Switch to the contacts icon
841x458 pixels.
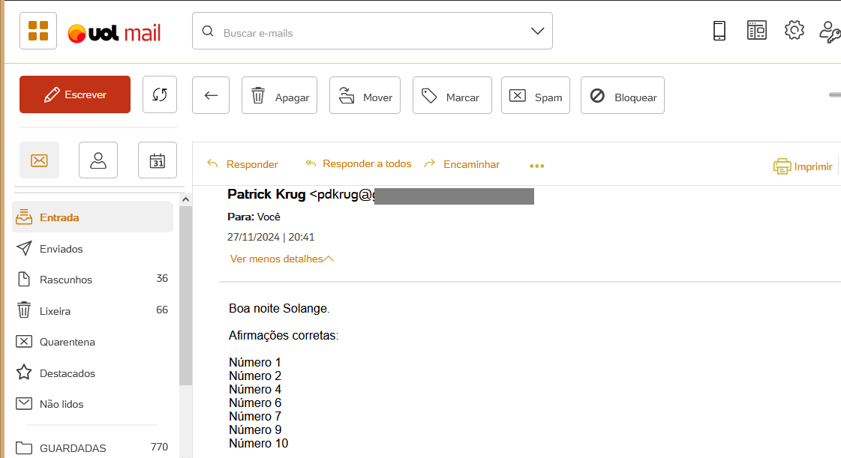pyautogui.click(x=98, y=160)
